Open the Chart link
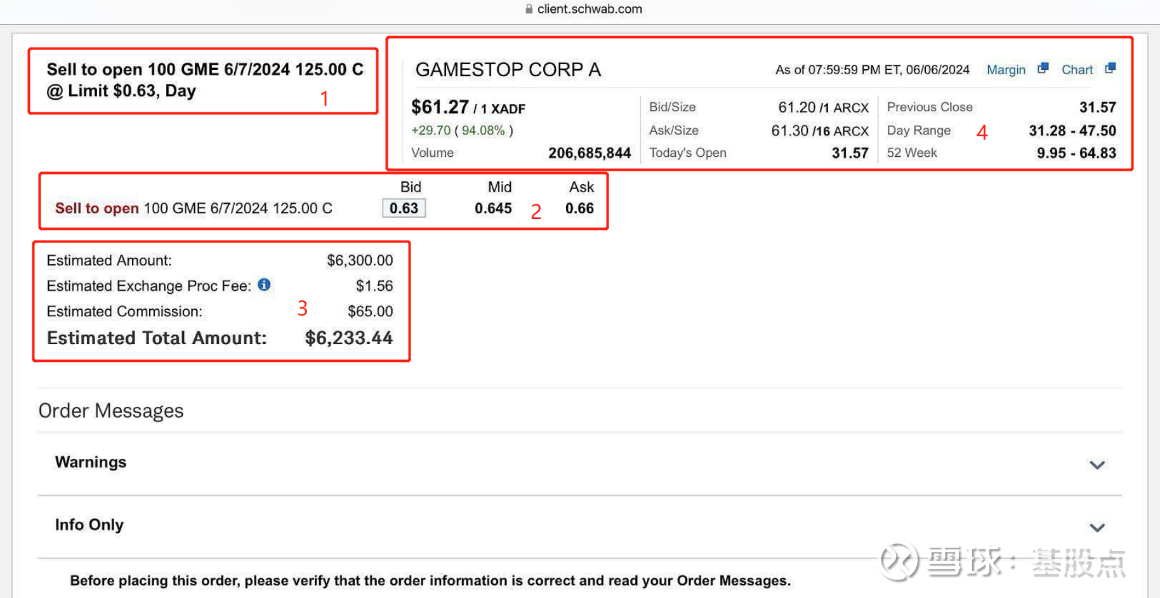 point(1077,70)
